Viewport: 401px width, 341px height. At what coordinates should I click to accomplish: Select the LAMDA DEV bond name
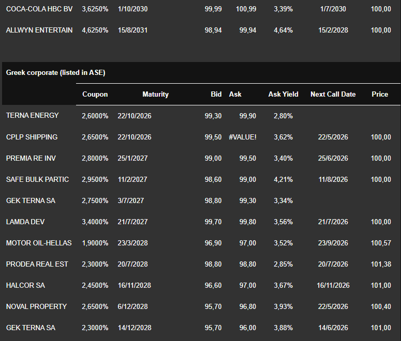(25, 222)
